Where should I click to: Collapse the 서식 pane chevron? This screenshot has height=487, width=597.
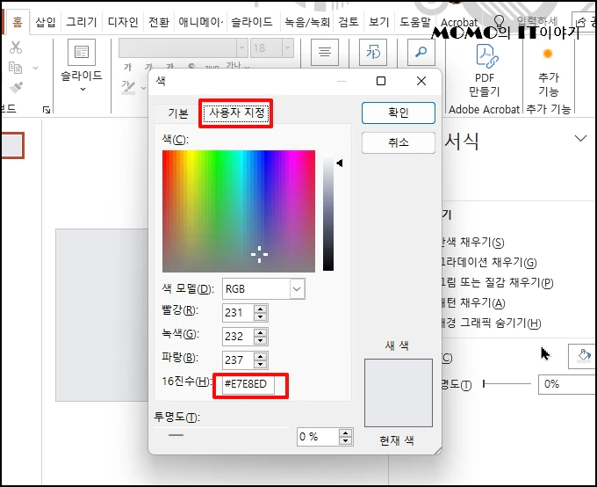click(x=580, y=138)
